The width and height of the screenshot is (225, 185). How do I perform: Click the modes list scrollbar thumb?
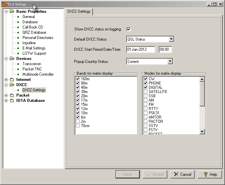(202, 94)
